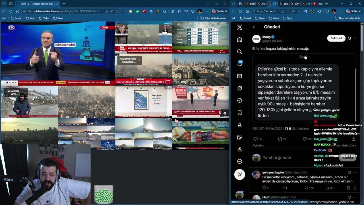
Task: Click the Multi TV address bar URL
Action: [x=64, y=11]
